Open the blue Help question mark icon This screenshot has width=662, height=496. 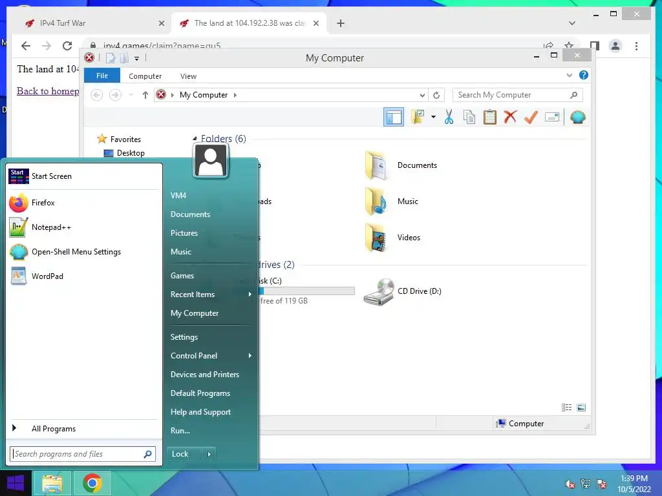click(584, 75)
